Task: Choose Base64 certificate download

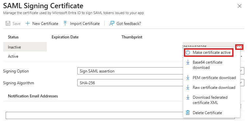Action: 211,65
